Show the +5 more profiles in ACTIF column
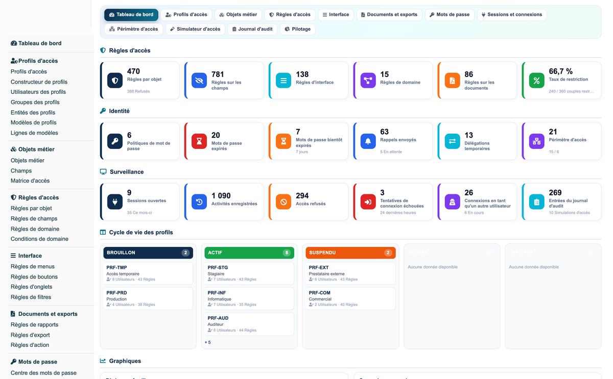The width and height of the screenshot is (613, 379). point(208,342)
